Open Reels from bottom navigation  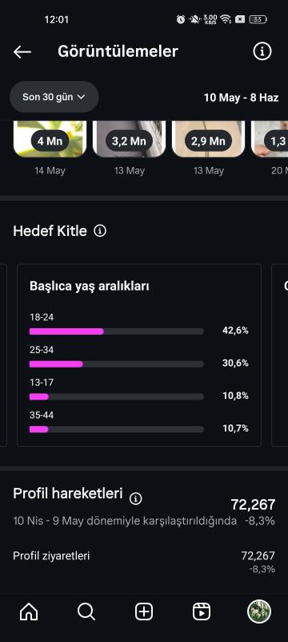click(x=202, y=612)
